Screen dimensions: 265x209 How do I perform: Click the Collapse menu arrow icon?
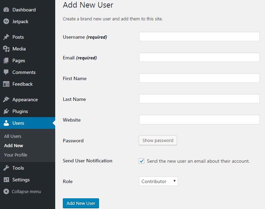click(x=6, y=191)
